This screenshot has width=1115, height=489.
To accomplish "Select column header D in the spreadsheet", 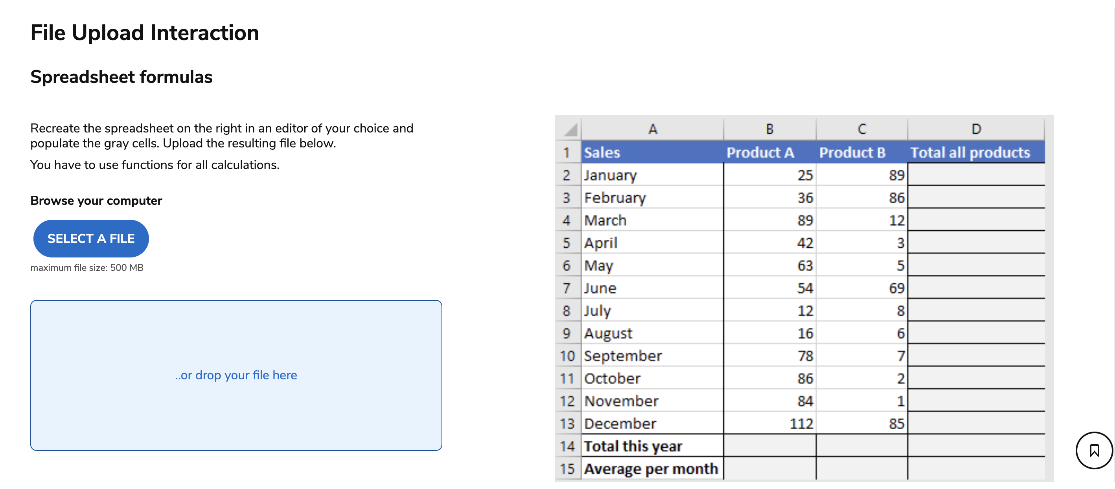I will click(x=976, y=129).
